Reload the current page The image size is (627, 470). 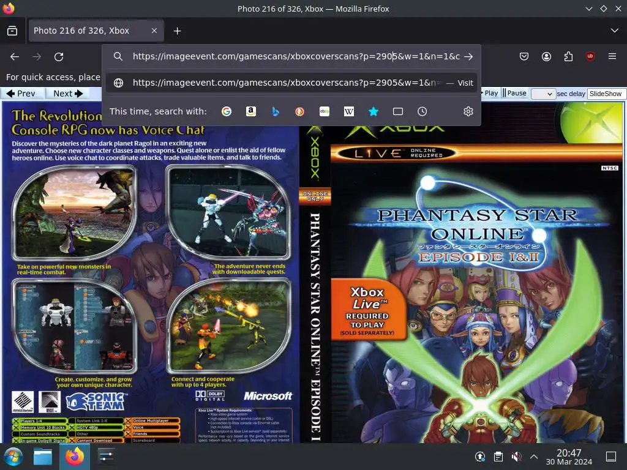(59, 57)
